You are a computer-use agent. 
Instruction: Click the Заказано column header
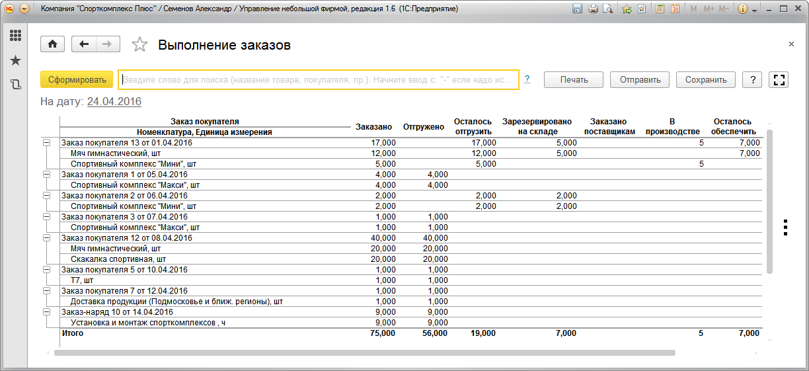pos(373,126)
